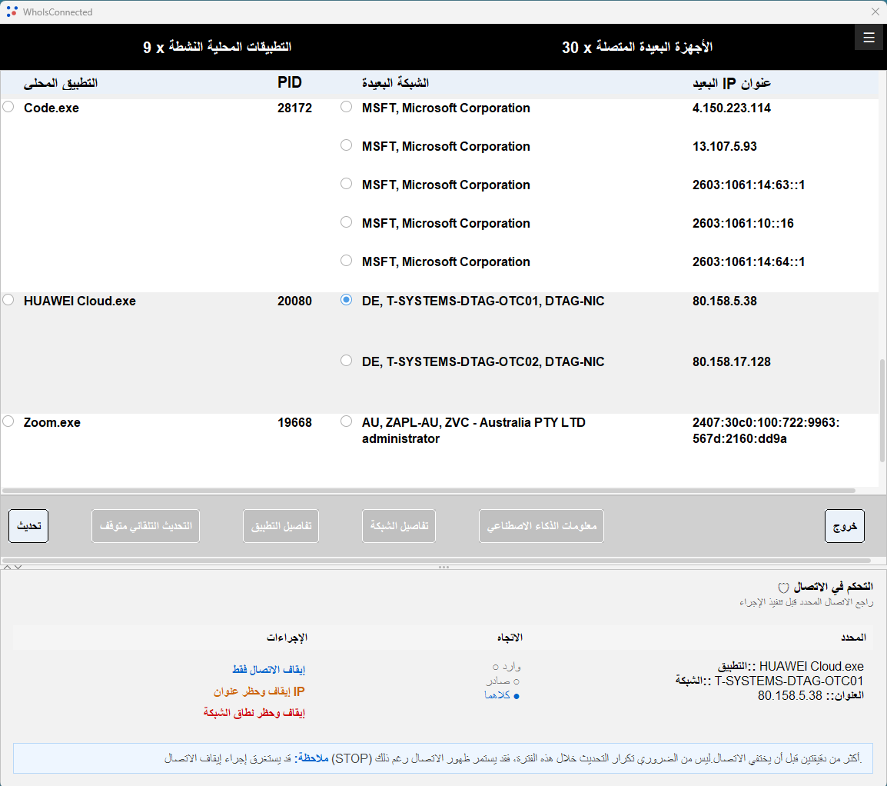Click the PID value 20080
The height and width of the screenshot is (786, 887).
point(294,301)
